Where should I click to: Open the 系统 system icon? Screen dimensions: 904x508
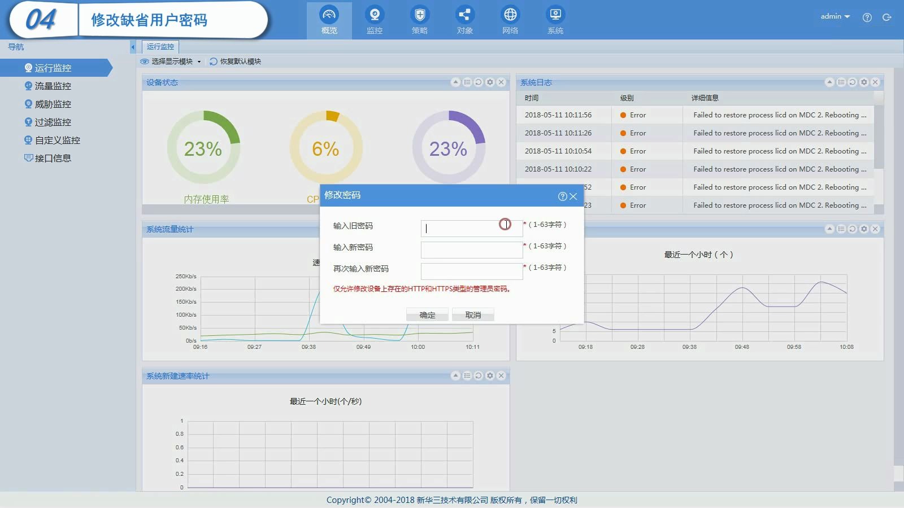pos(555,20)
